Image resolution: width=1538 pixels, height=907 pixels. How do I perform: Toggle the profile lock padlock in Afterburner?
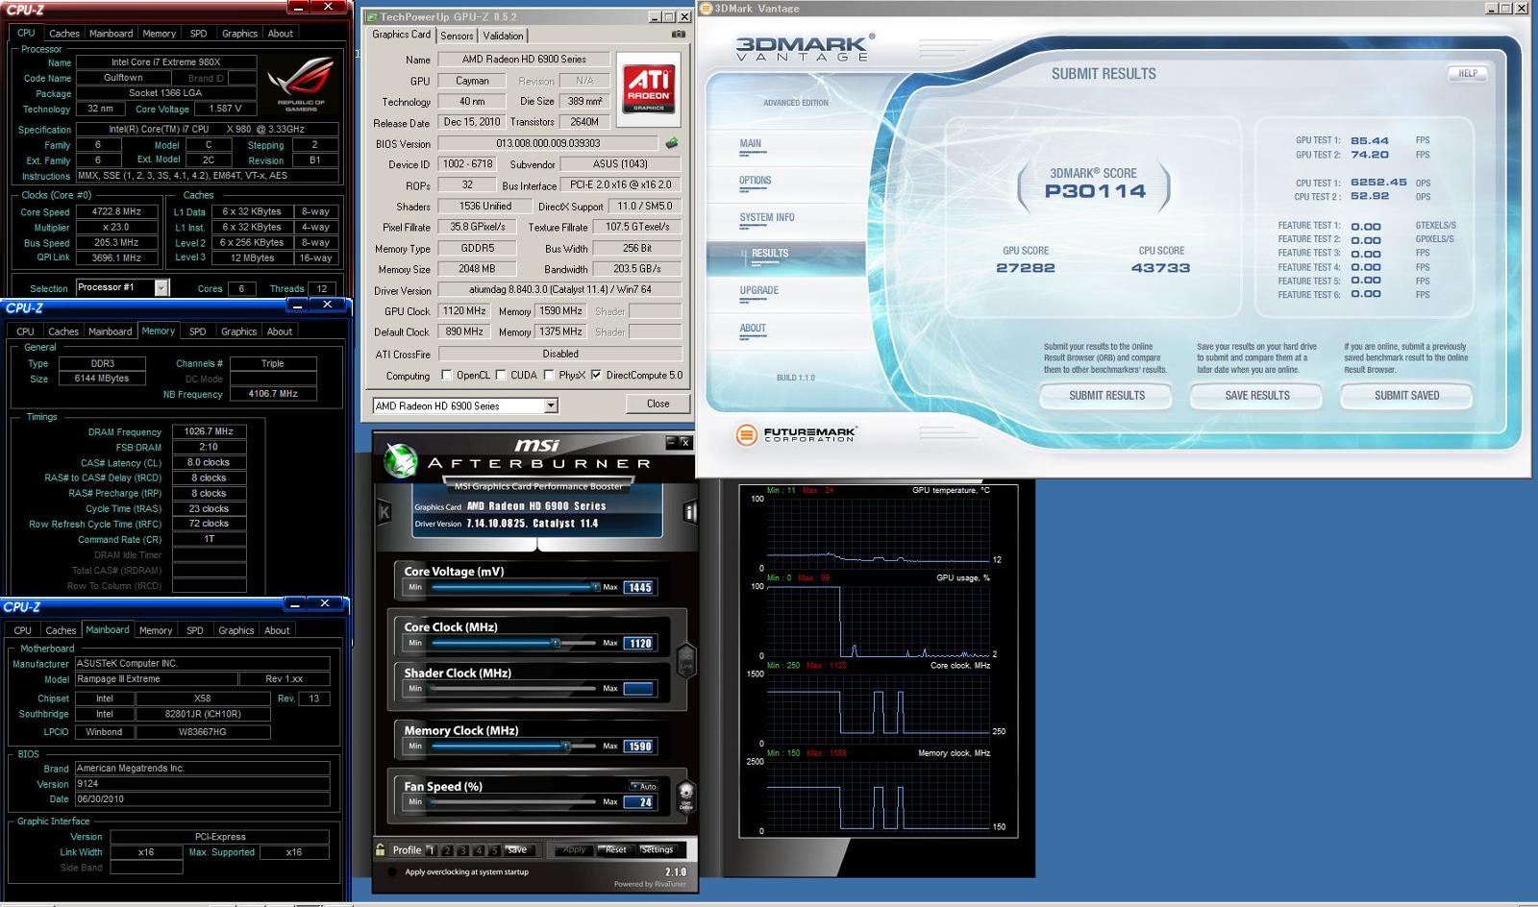point(381,849)
